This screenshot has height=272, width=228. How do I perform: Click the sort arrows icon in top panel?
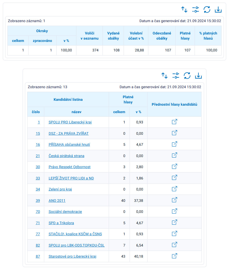point(184,10)
